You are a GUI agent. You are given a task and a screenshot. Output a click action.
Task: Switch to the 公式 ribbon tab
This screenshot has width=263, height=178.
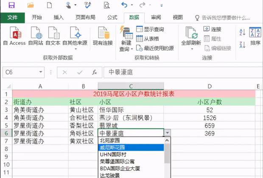coord(112,17)
